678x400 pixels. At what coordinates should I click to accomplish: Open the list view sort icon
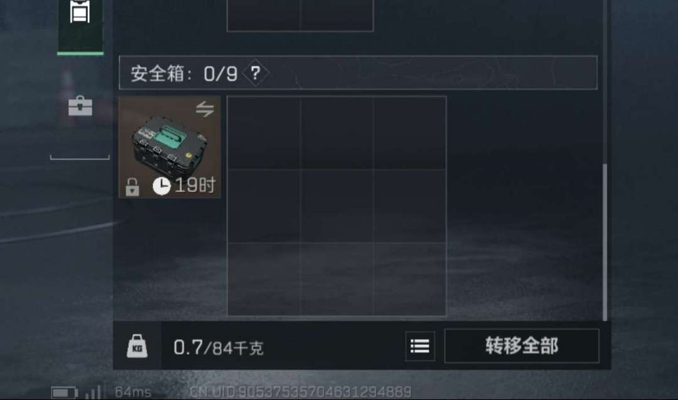coord(420,346)
